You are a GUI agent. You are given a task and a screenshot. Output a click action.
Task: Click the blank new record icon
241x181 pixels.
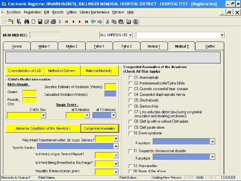tap(33, 22)
